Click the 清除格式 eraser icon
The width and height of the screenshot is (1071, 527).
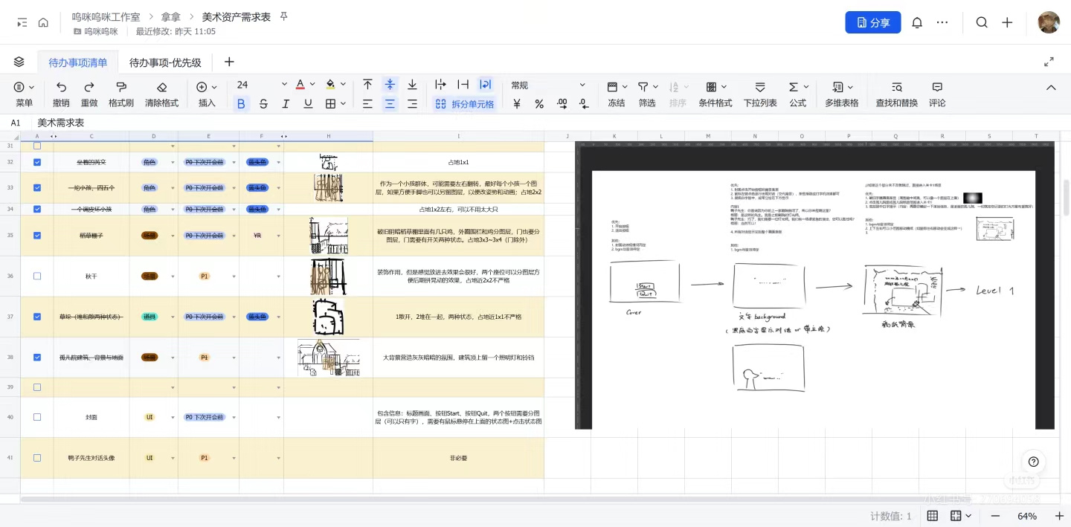coord(162,86)
